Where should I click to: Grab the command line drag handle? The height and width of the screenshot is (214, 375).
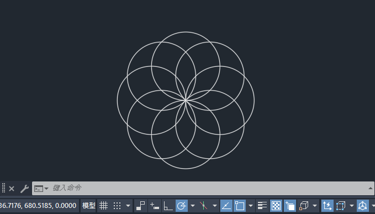coord(3,188)
